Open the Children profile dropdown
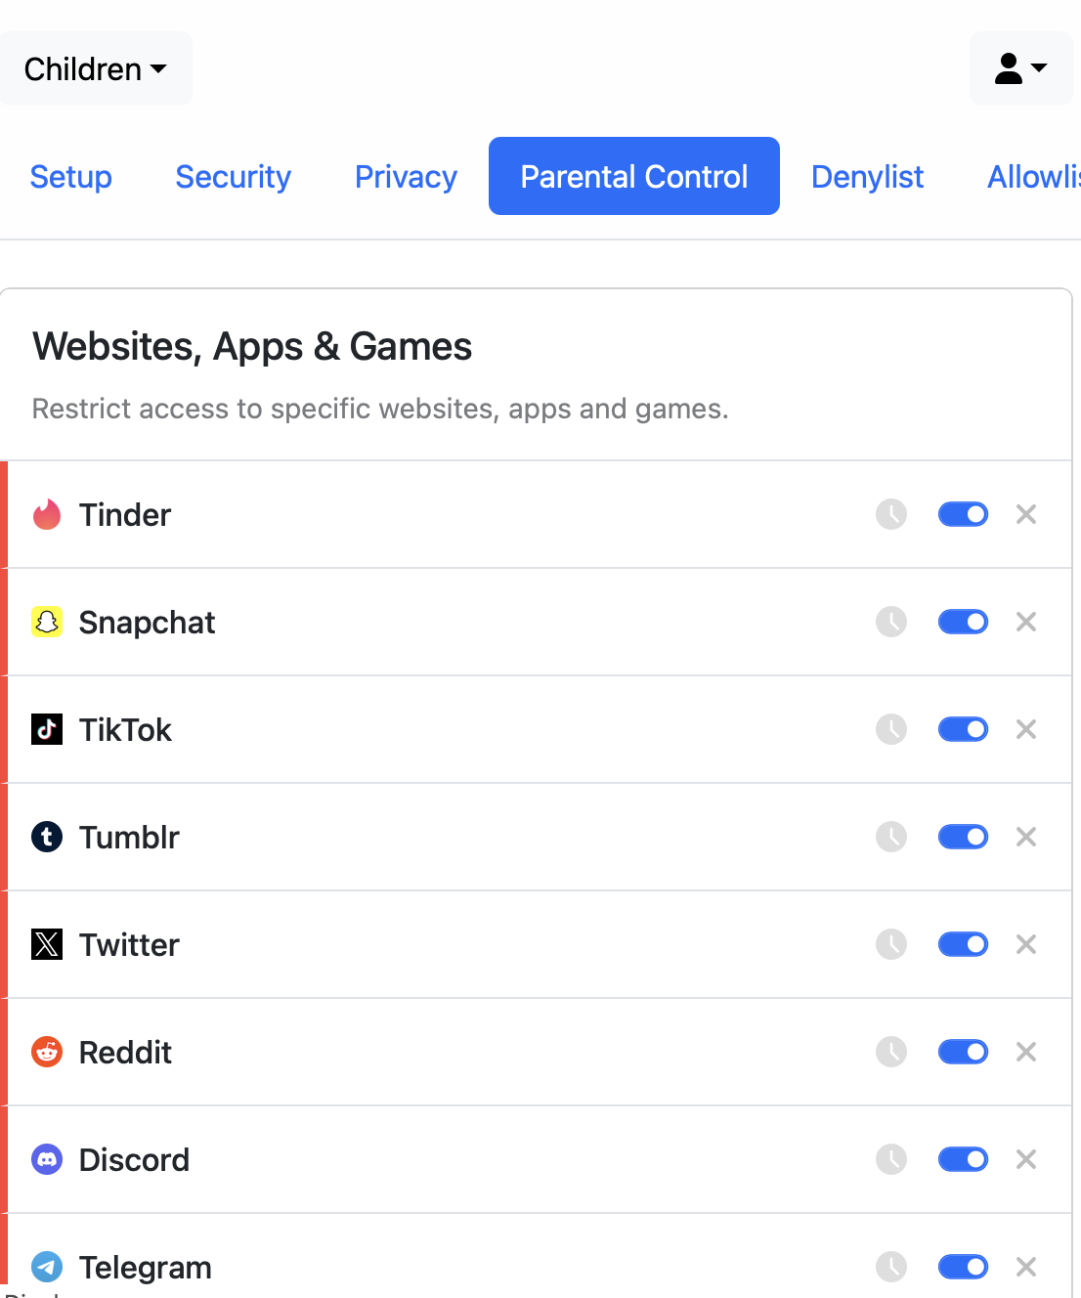Image resolution: width=1081 pixels, height=1298 pixels. (96, 69)
